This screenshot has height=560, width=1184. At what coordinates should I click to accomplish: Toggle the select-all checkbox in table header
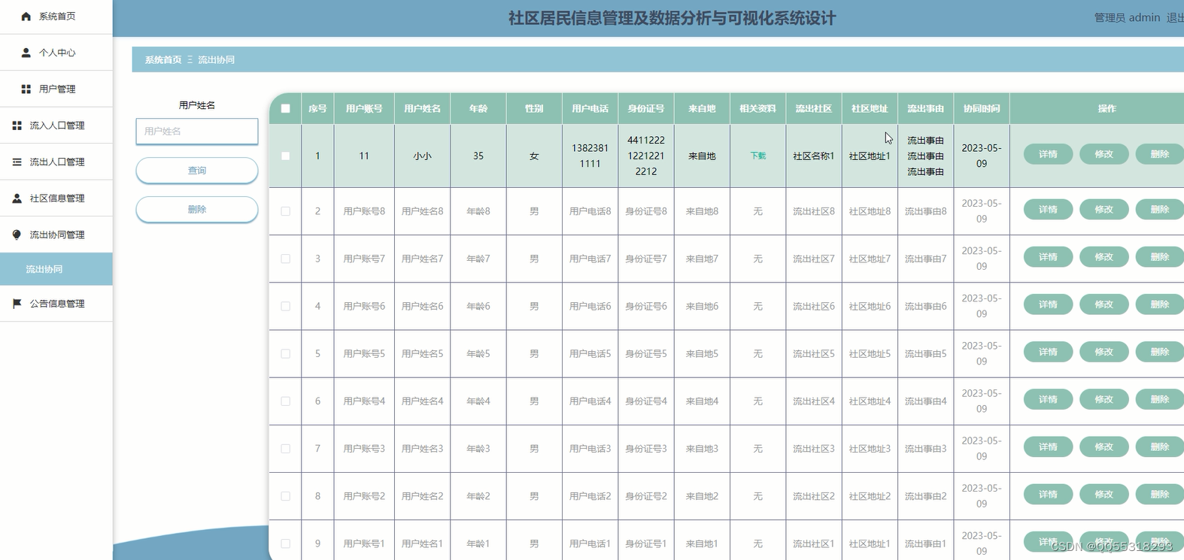coord(286,108)
